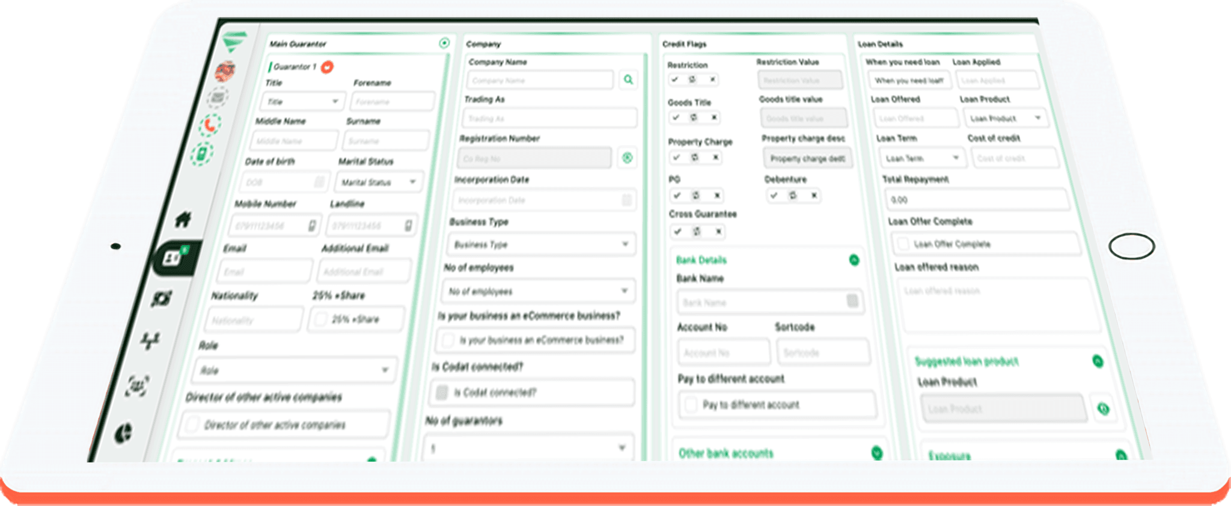Viewport: 1231px width, 506px height.
Task: Set Debenture flag to no cross
Action: (x=814, y=195)
